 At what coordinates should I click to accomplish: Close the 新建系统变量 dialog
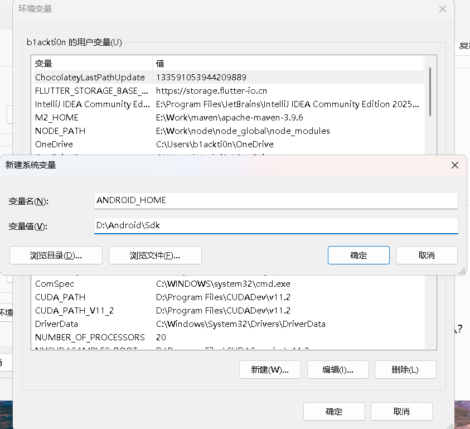[x=455, y=165]
